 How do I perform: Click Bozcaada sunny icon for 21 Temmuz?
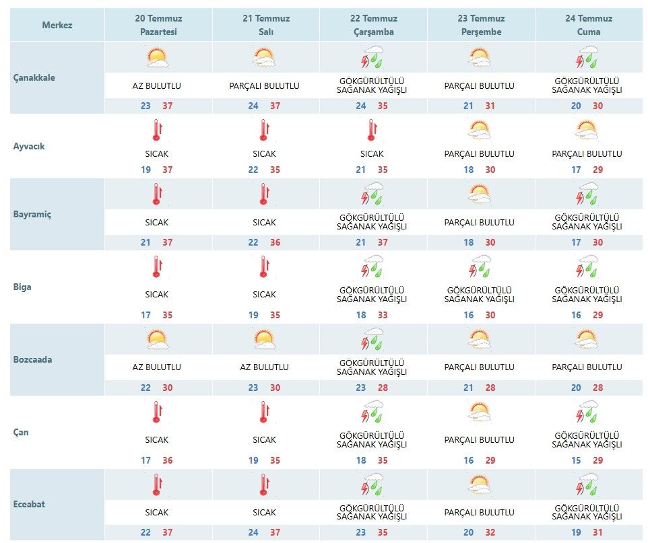pyautogui.click(x=265, y=338)
